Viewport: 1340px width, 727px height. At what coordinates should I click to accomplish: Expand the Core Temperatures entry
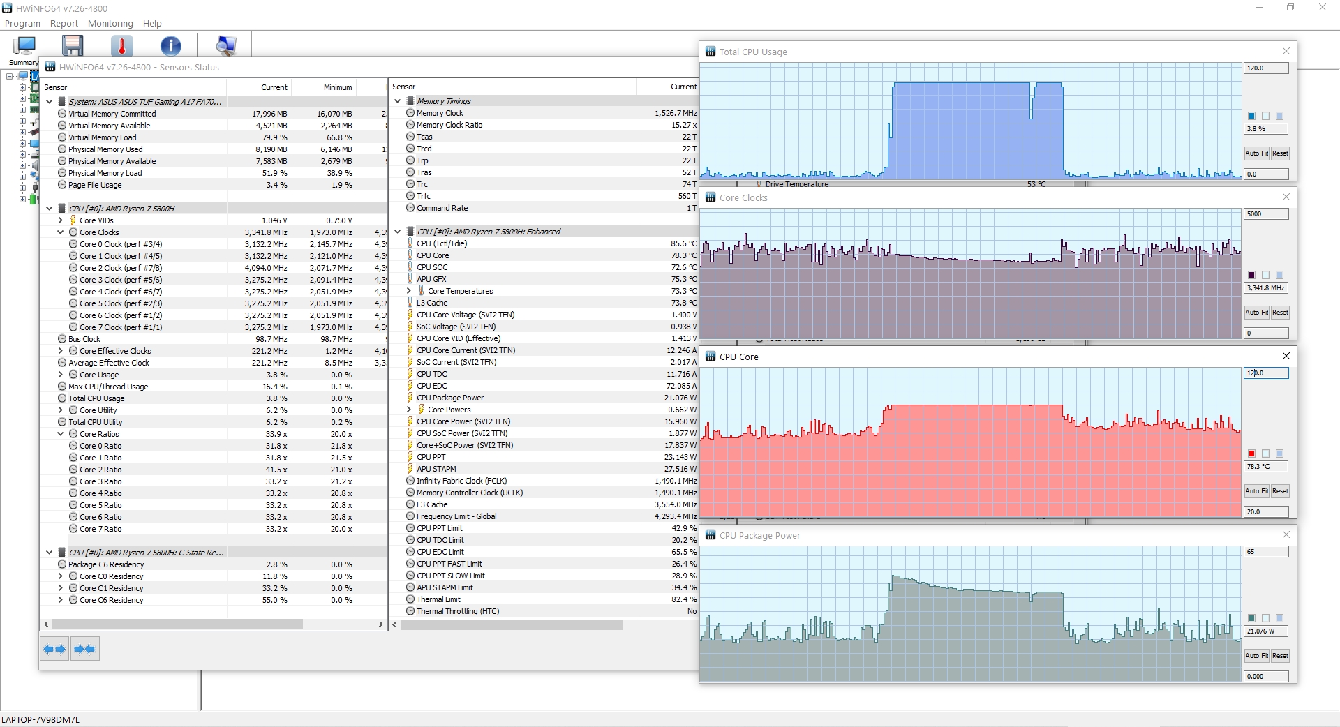[408, 291]
